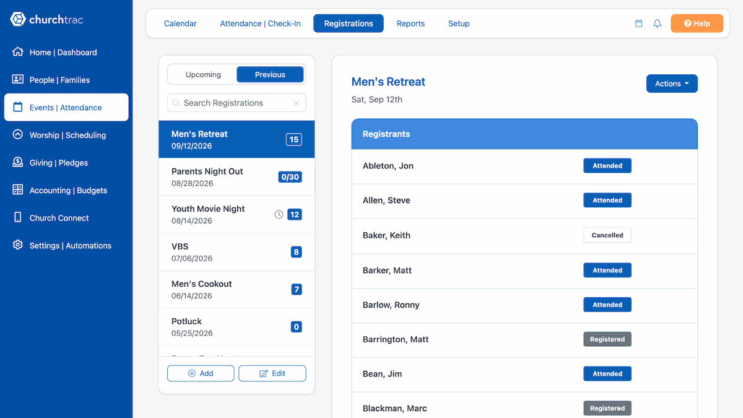Click the Giving money bag icon
Viewport: 743px width, 418px height.
(18, 162)
